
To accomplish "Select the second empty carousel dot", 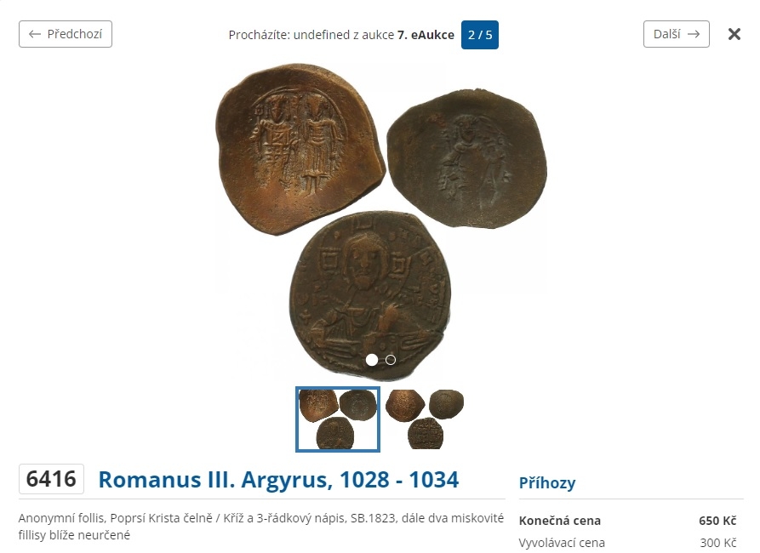I will click(x=390, y=360).
